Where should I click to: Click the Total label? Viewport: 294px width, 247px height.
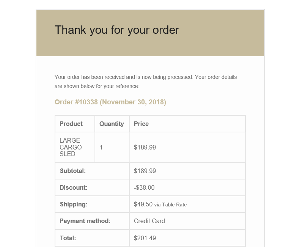pyautogui.click(x=68, y=238)
